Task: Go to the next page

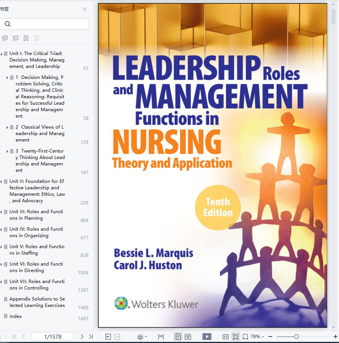Action: [x=82, y=337]
